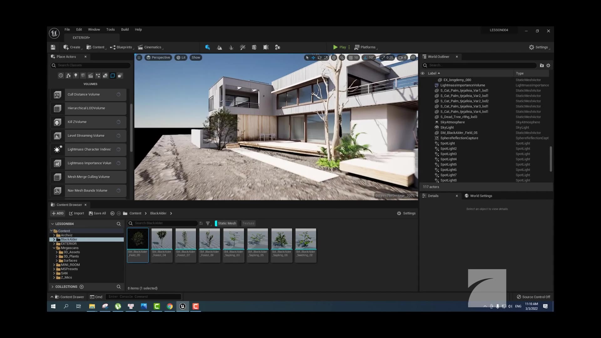
Task: Open the Lights category in Place Actors
Action: [x=75, y=75]
